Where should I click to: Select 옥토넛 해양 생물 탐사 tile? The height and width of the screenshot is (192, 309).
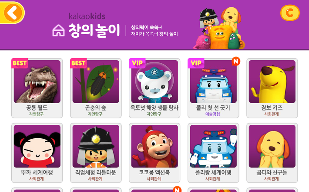[154, 88]
